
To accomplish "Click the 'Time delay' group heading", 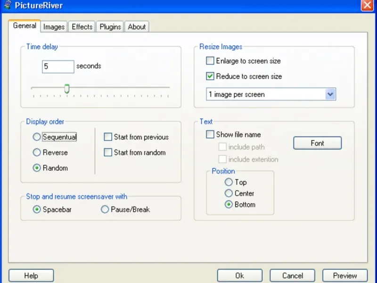I will pyautogui.click(x=42, y=47).
